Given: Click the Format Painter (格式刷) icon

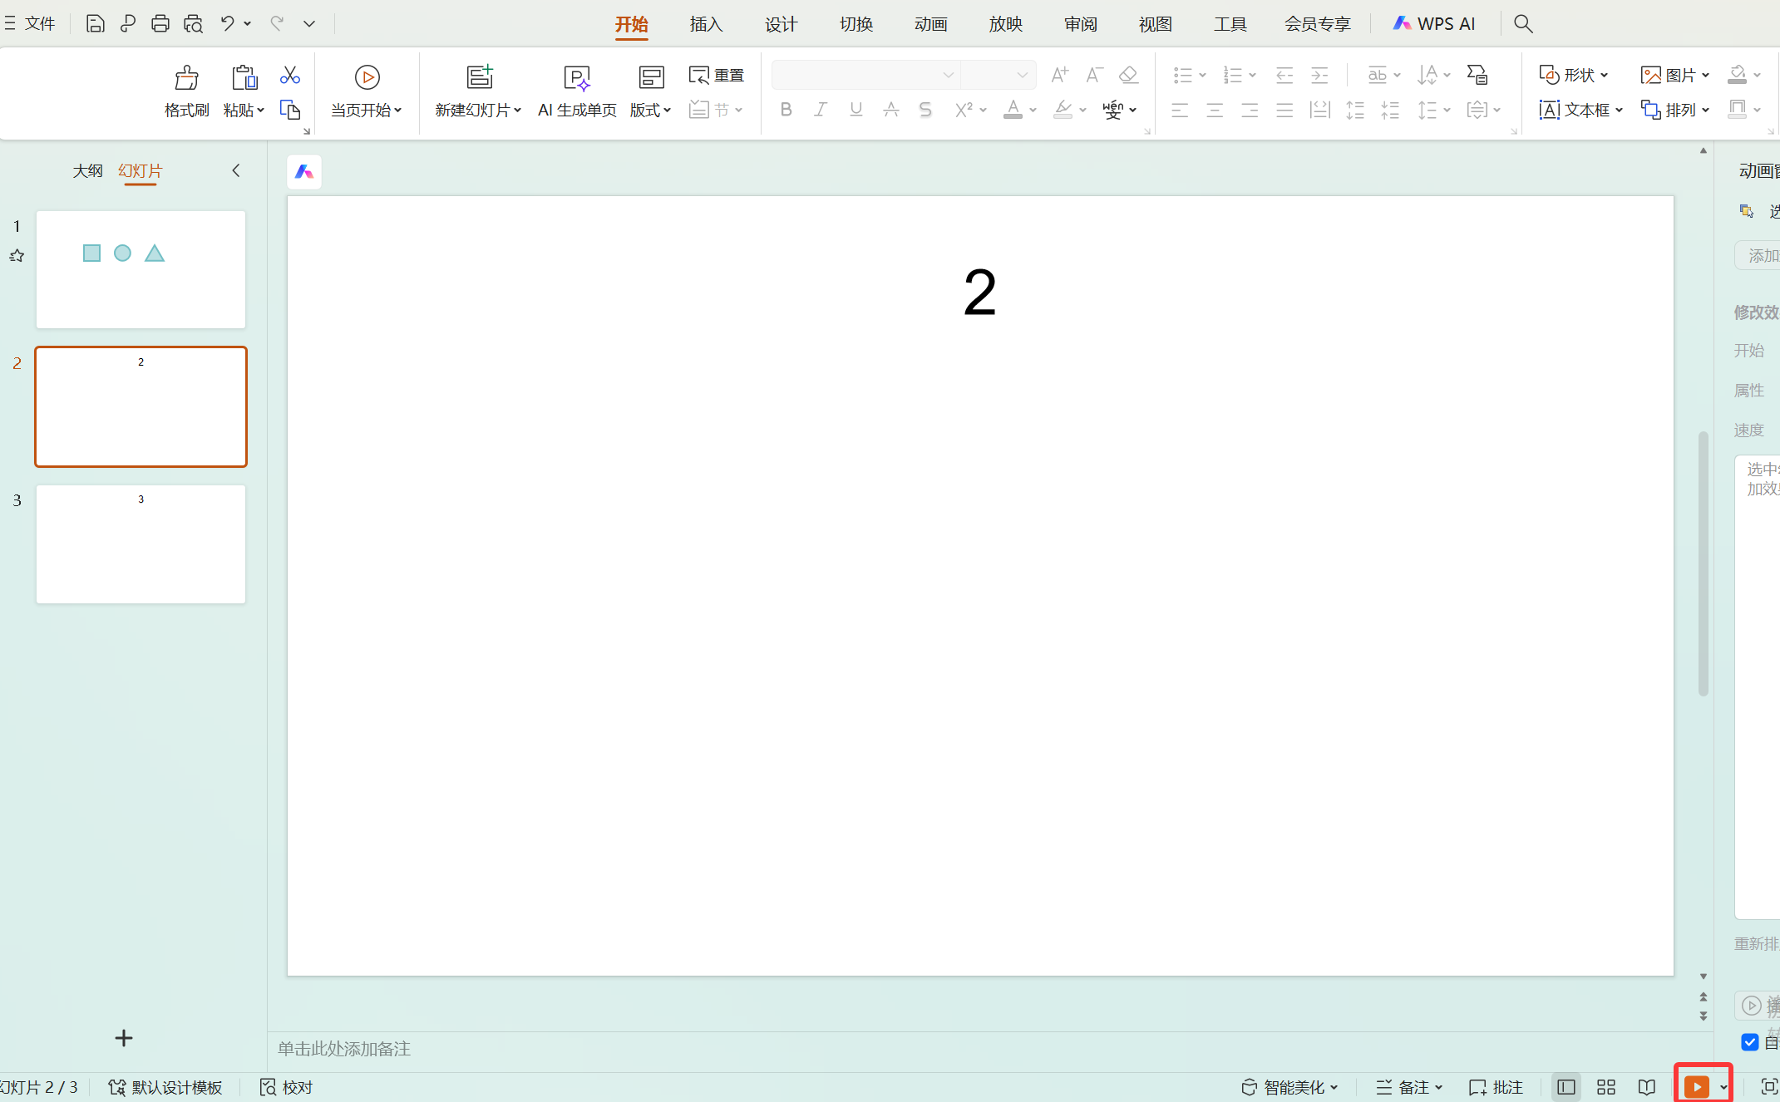Looking at the screenshot, I should tap(186, 78).
